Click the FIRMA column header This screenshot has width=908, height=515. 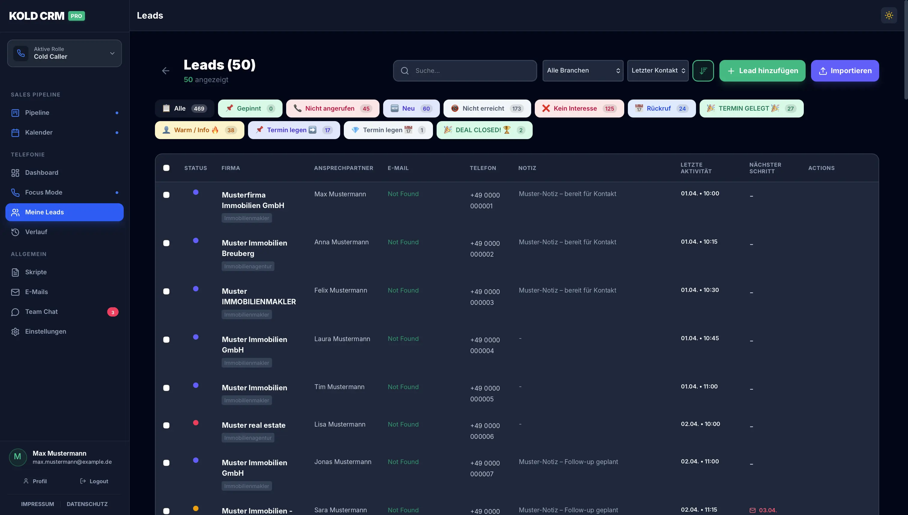231,168
